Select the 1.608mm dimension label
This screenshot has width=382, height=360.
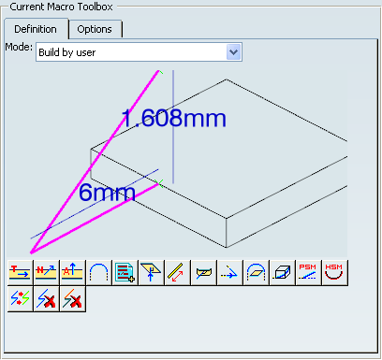174,118
